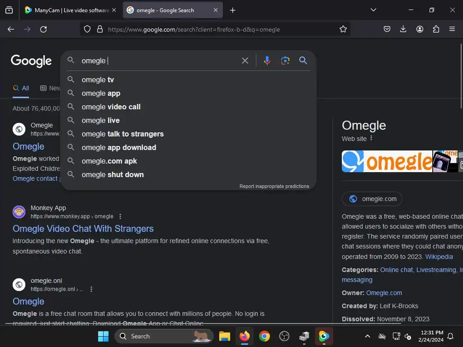Click Report inappropriate predictions
This screenshot has width=463, height=347.
click(x=274, y=186)
